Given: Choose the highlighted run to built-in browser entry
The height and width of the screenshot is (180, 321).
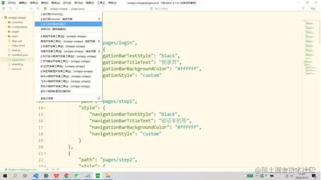Looking at the screenshot, I should [68, 24].
